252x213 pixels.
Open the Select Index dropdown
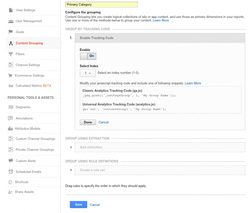(88, 73)
